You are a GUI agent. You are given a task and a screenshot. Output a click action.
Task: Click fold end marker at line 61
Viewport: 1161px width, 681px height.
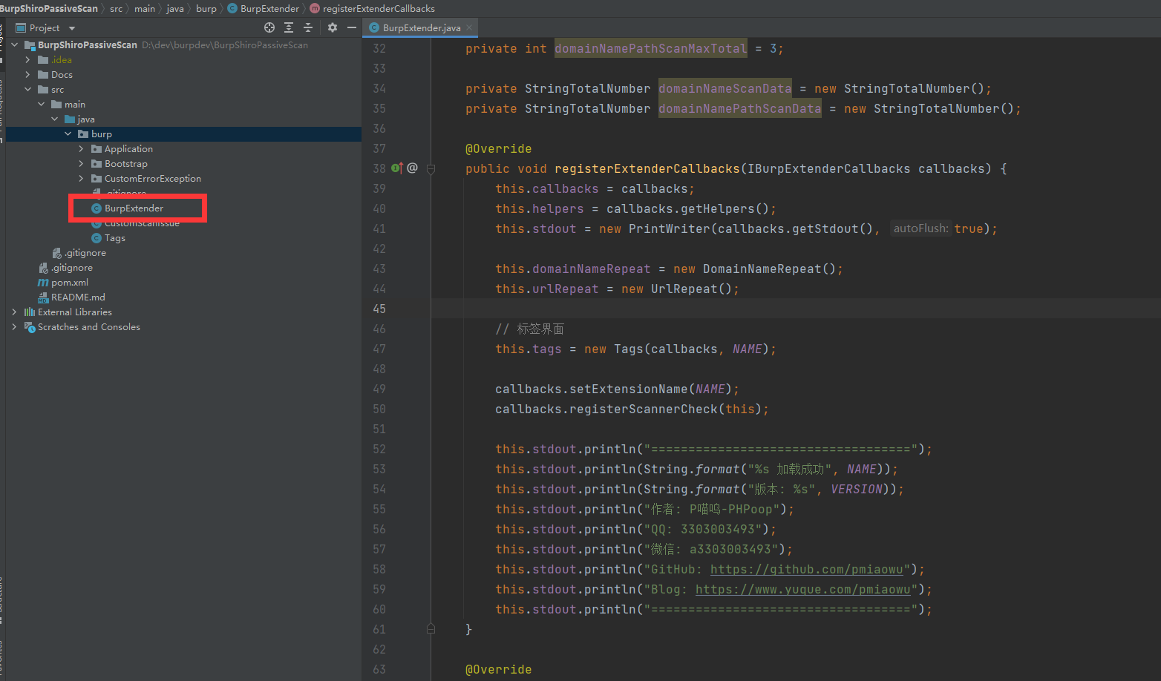[431, 629]
